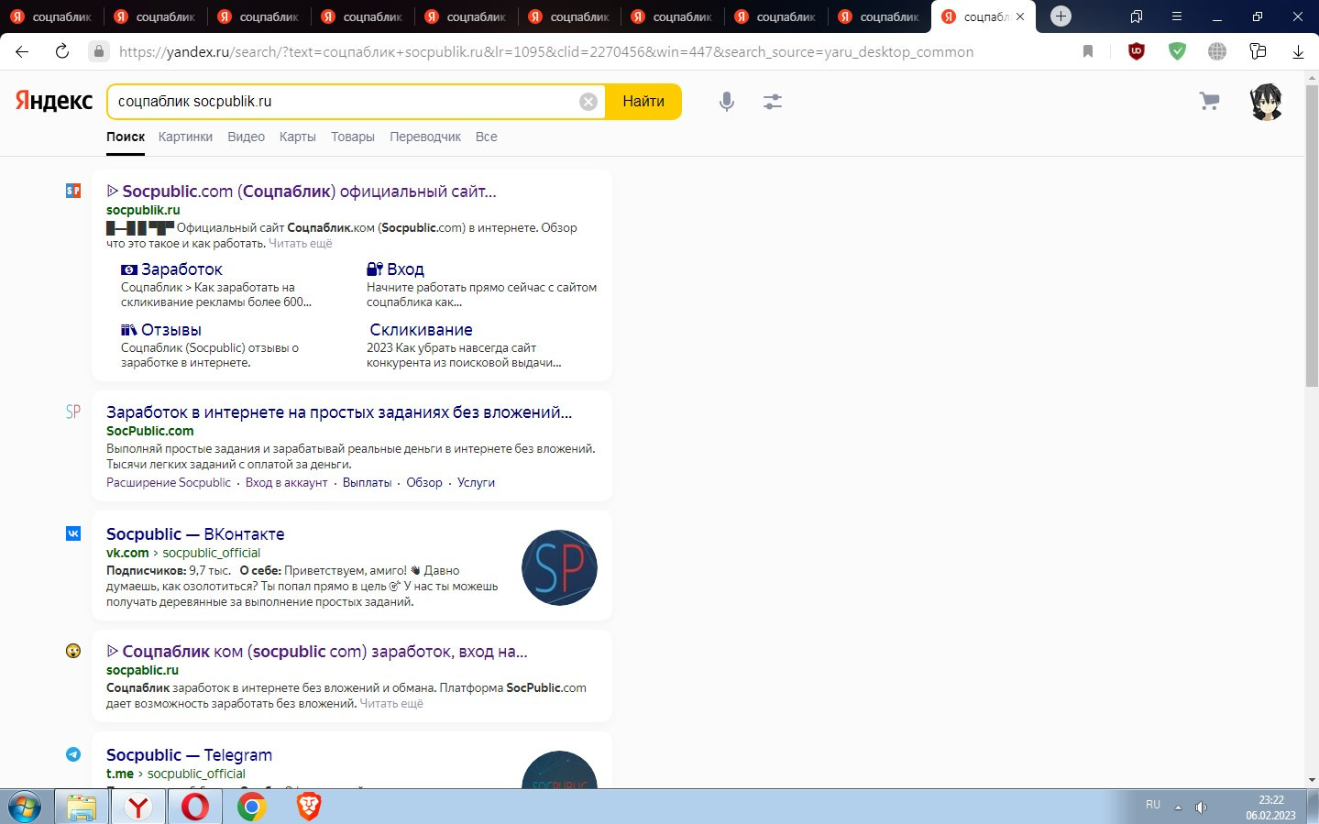The height and width of the screenshot is (824, 1319).
Task: Open the Переводчик tab
Action: click(425, 137)
